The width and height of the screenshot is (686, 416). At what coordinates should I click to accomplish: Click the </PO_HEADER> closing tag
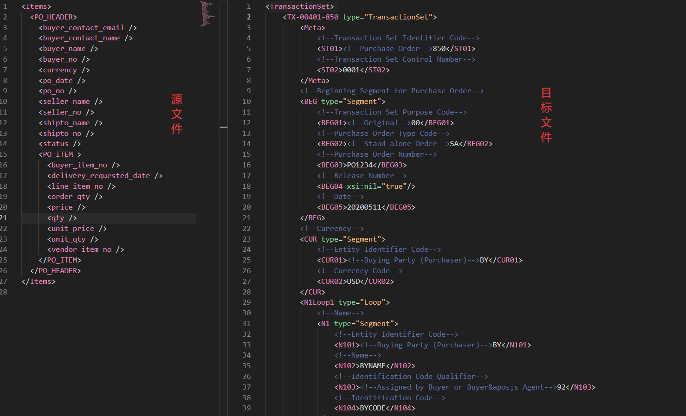pyautogui.click(x=56, y=271)
